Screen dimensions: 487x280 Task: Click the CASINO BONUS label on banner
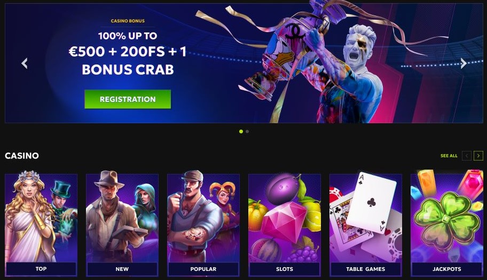[x=128, y=21]
